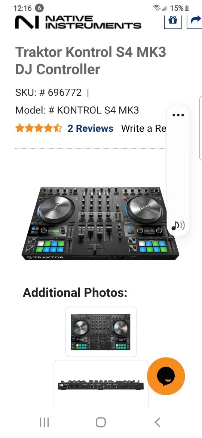Click the five-star rating graphic
This screenshot has height=438, width=202.
[x=39, y=128]
